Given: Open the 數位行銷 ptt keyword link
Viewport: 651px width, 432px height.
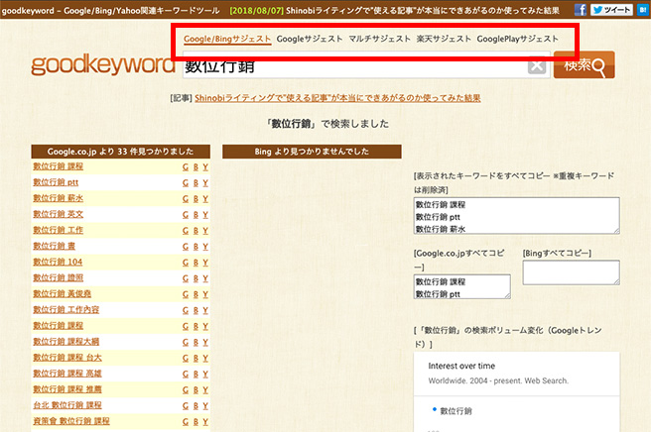Looking at the screenshot, I should pyautogui.click(x=56, y=182).
